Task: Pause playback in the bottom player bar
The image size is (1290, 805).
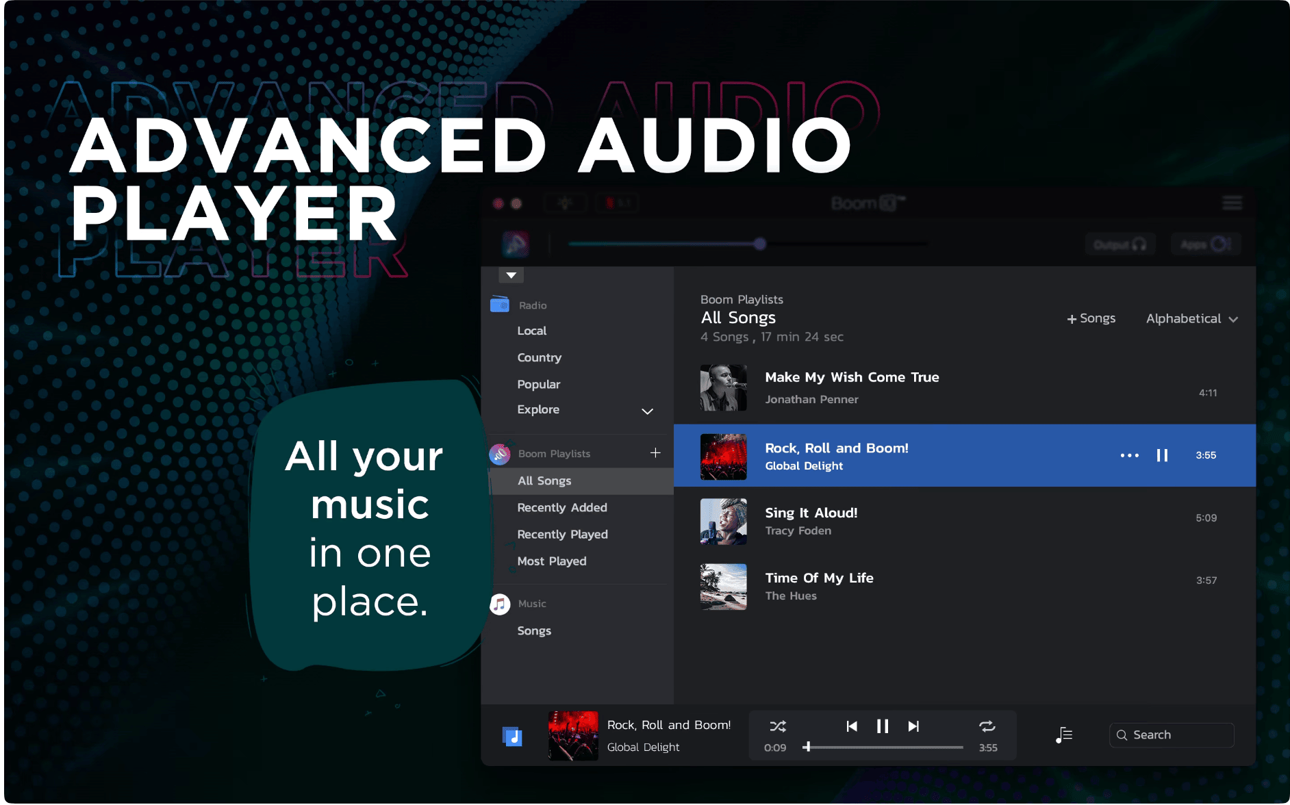Action: [883, 726]
